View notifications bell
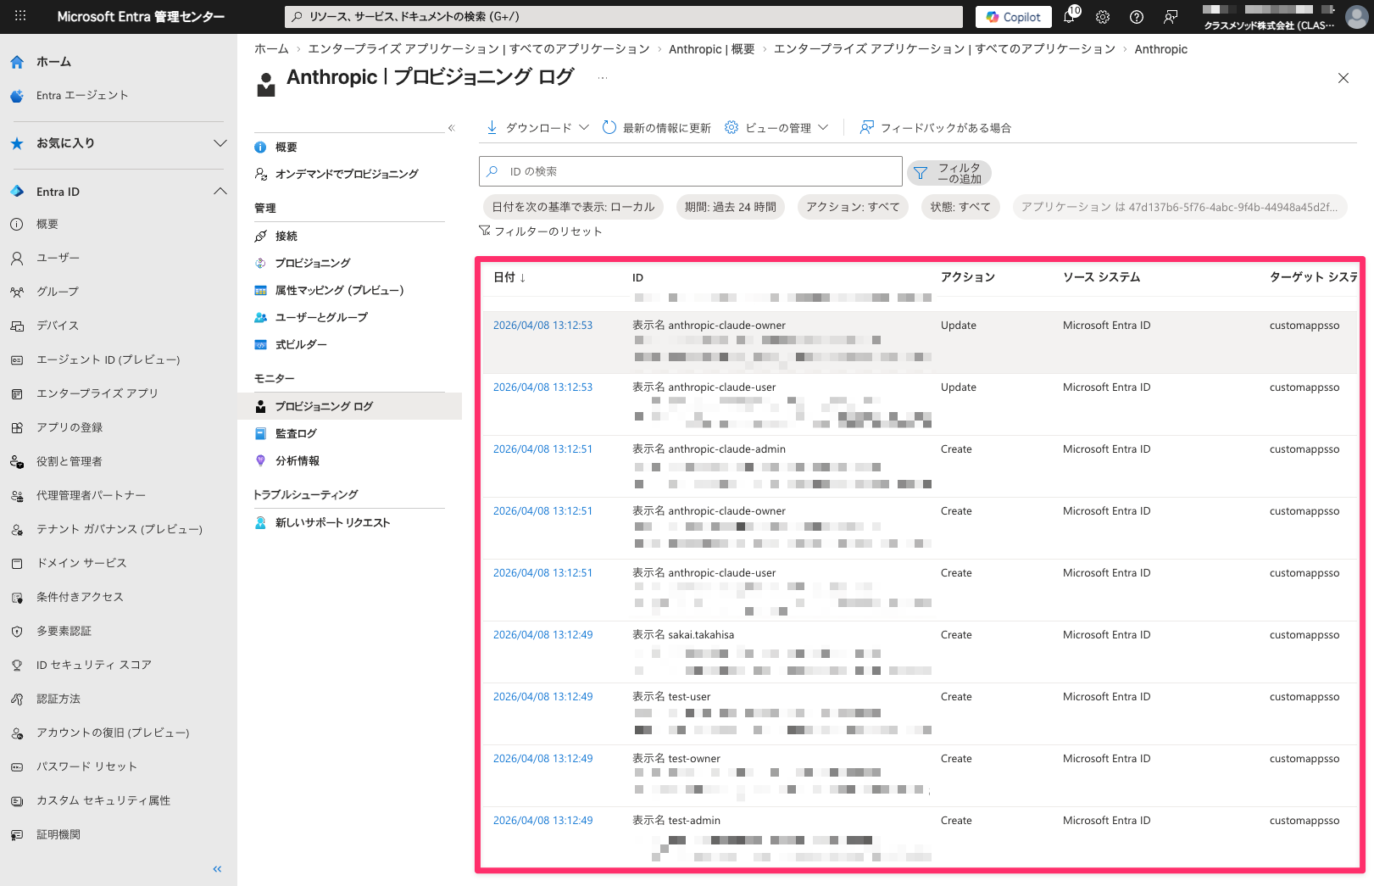The height and width of the screenshot is (886, 1374). (x=1070, y=16)
